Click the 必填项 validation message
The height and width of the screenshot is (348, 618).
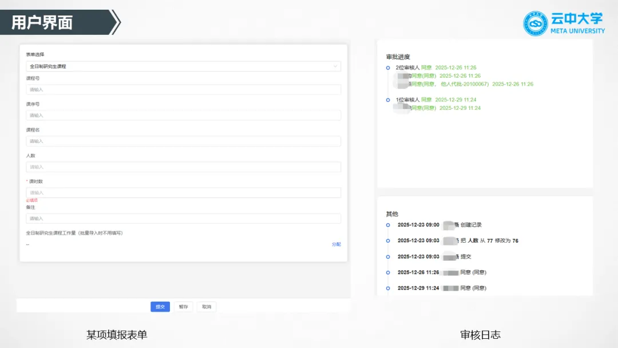[x=32, y=200]
